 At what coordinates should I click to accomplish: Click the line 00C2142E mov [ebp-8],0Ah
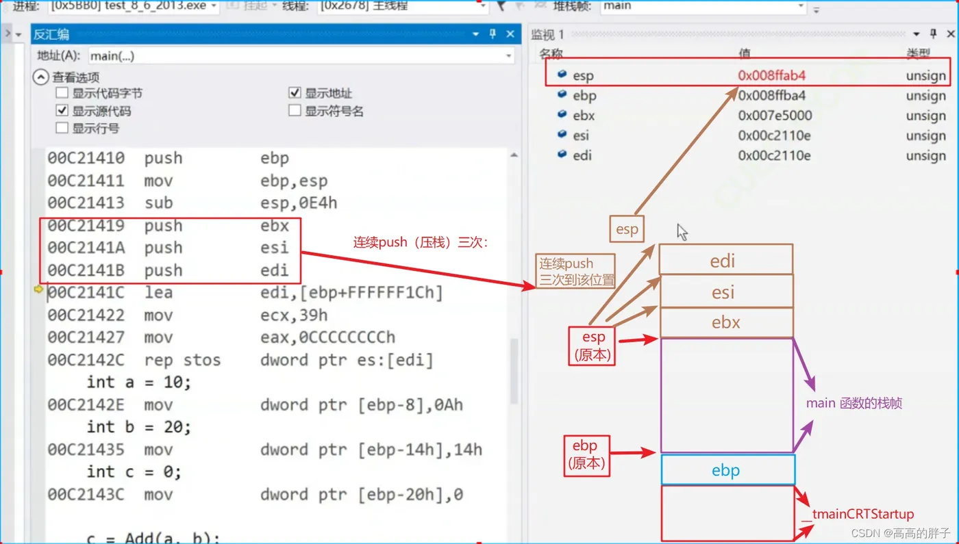pos(255,404)
